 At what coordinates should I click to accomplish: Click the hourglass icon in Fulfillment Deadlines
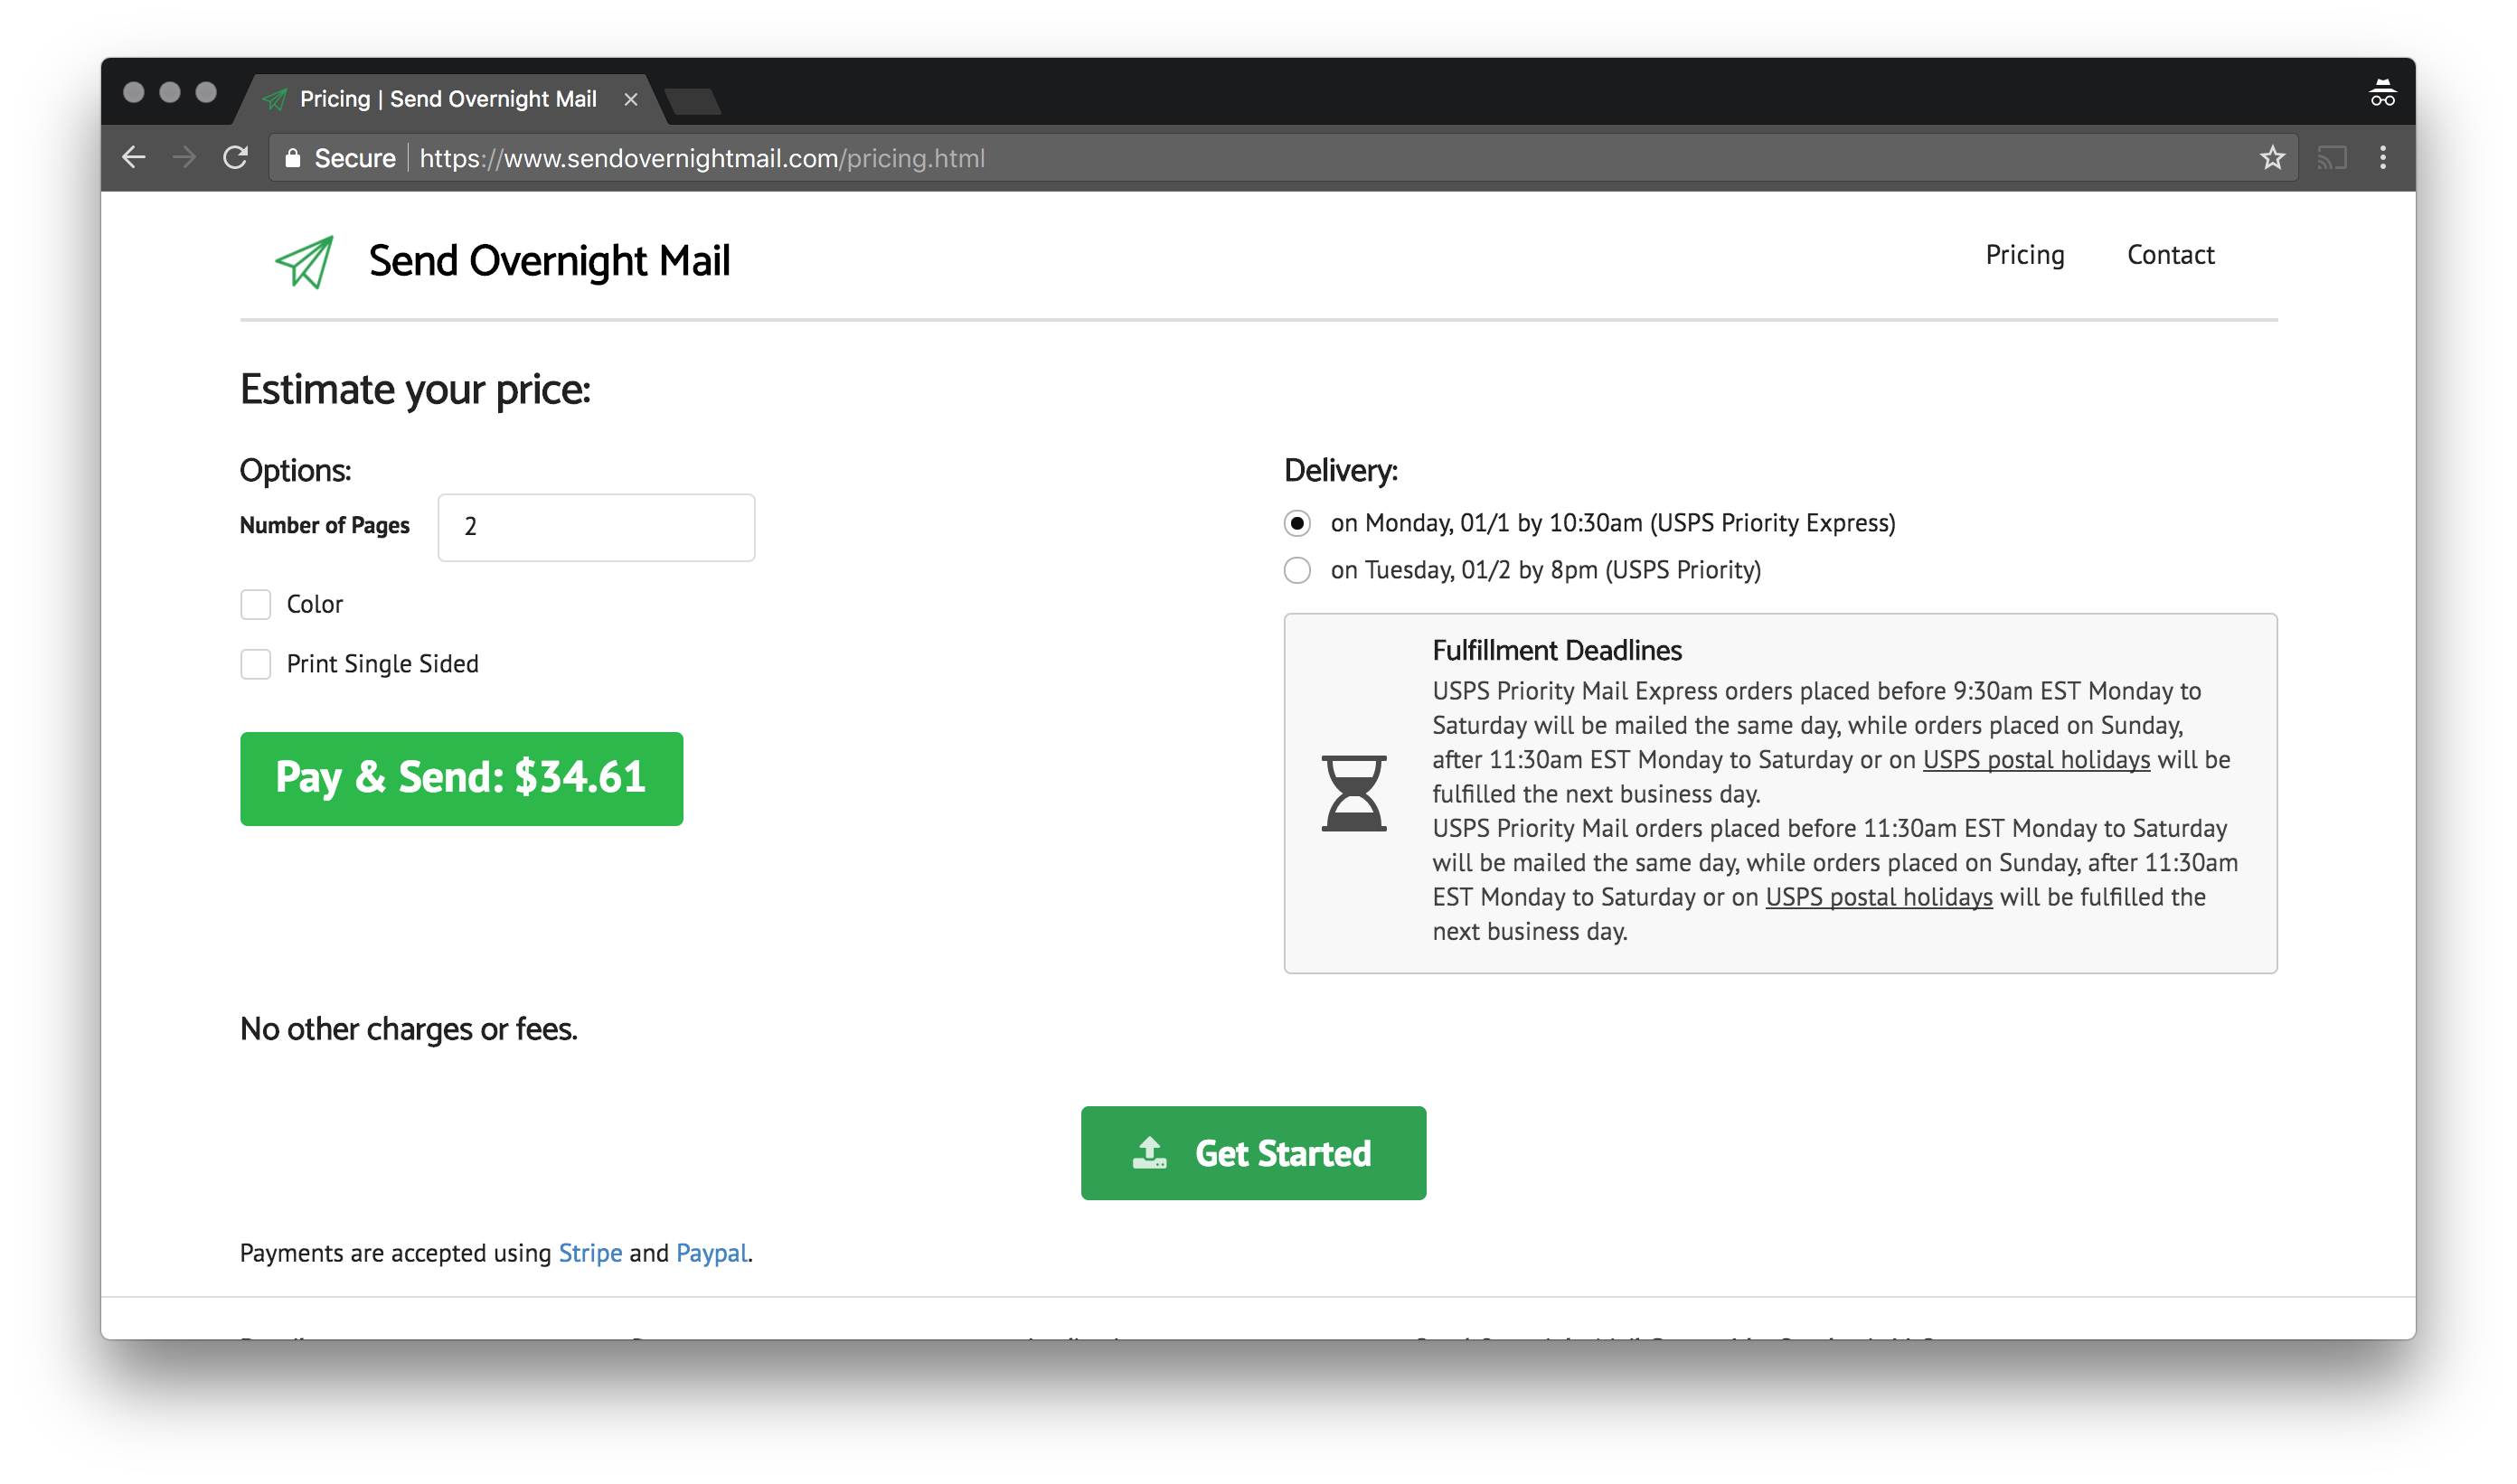[x=1353, y=793]
